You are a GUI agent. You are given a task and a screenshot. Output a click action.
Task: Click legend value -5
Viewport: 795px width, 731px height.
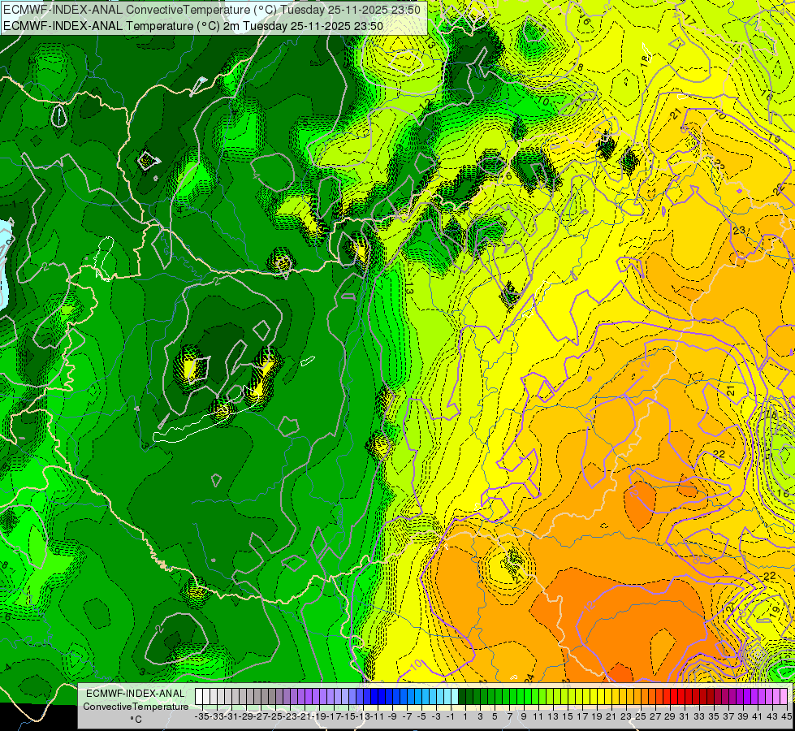click(x=421, y=717)
